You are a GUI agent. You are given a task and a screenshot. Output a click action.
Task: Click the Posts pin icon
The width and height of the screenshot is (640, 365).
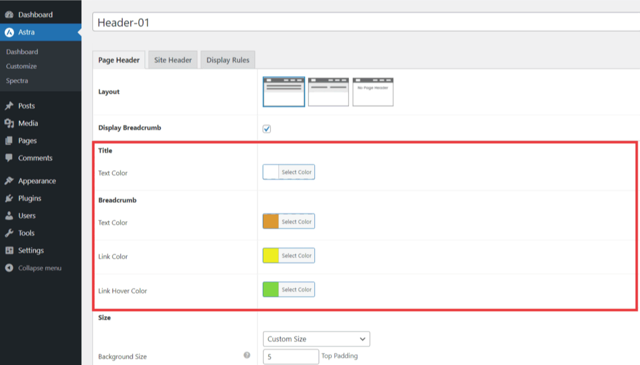tap(9, 106)
